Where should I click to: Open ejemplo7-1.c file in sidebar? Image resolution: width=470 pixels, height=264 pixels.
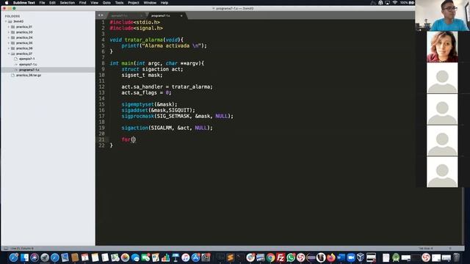pyautogui.click(x=28, y=65)
